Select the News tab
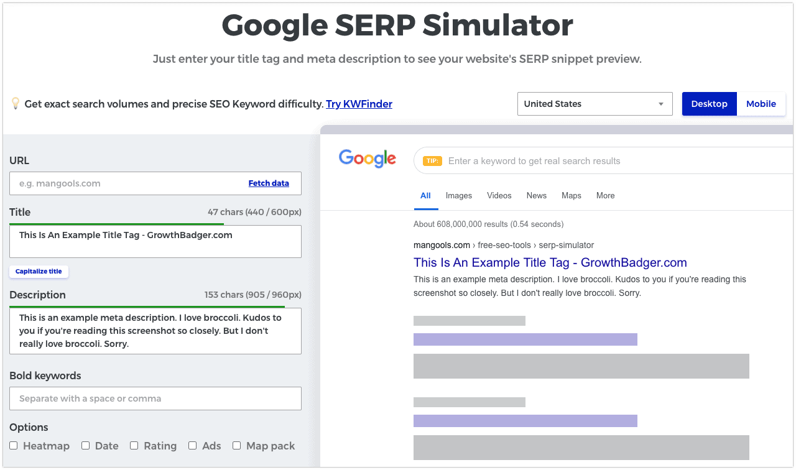This screenshot has width=796, height=470. (x=536, y=195)
